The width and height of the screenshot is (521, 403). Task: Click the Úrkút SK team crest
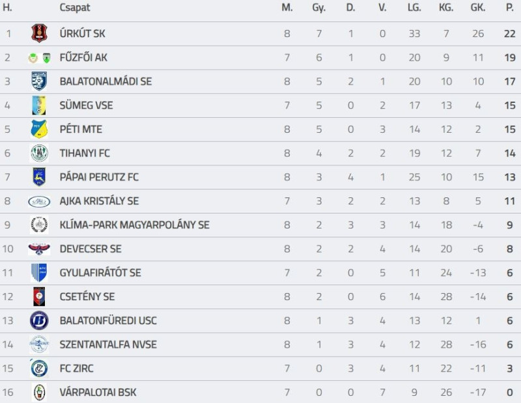[39, 33]
